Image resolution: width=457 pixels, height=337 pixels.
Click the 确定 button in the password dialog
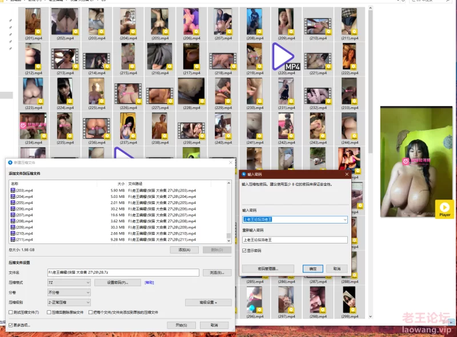click(x=312, y=269)
